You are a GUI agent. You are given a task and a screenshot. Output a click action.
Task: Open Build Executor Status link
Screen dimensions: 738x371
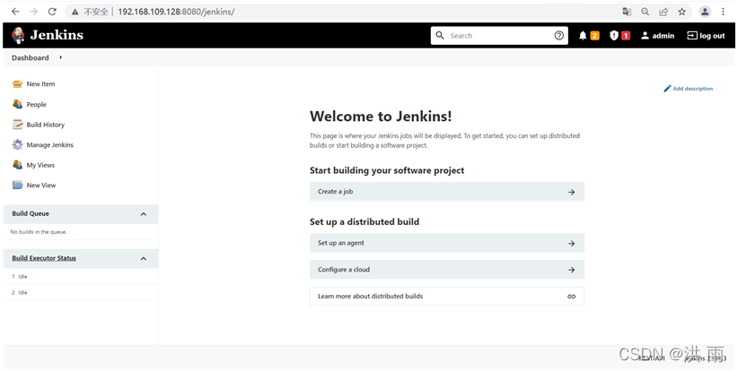(x=44, y=258)
